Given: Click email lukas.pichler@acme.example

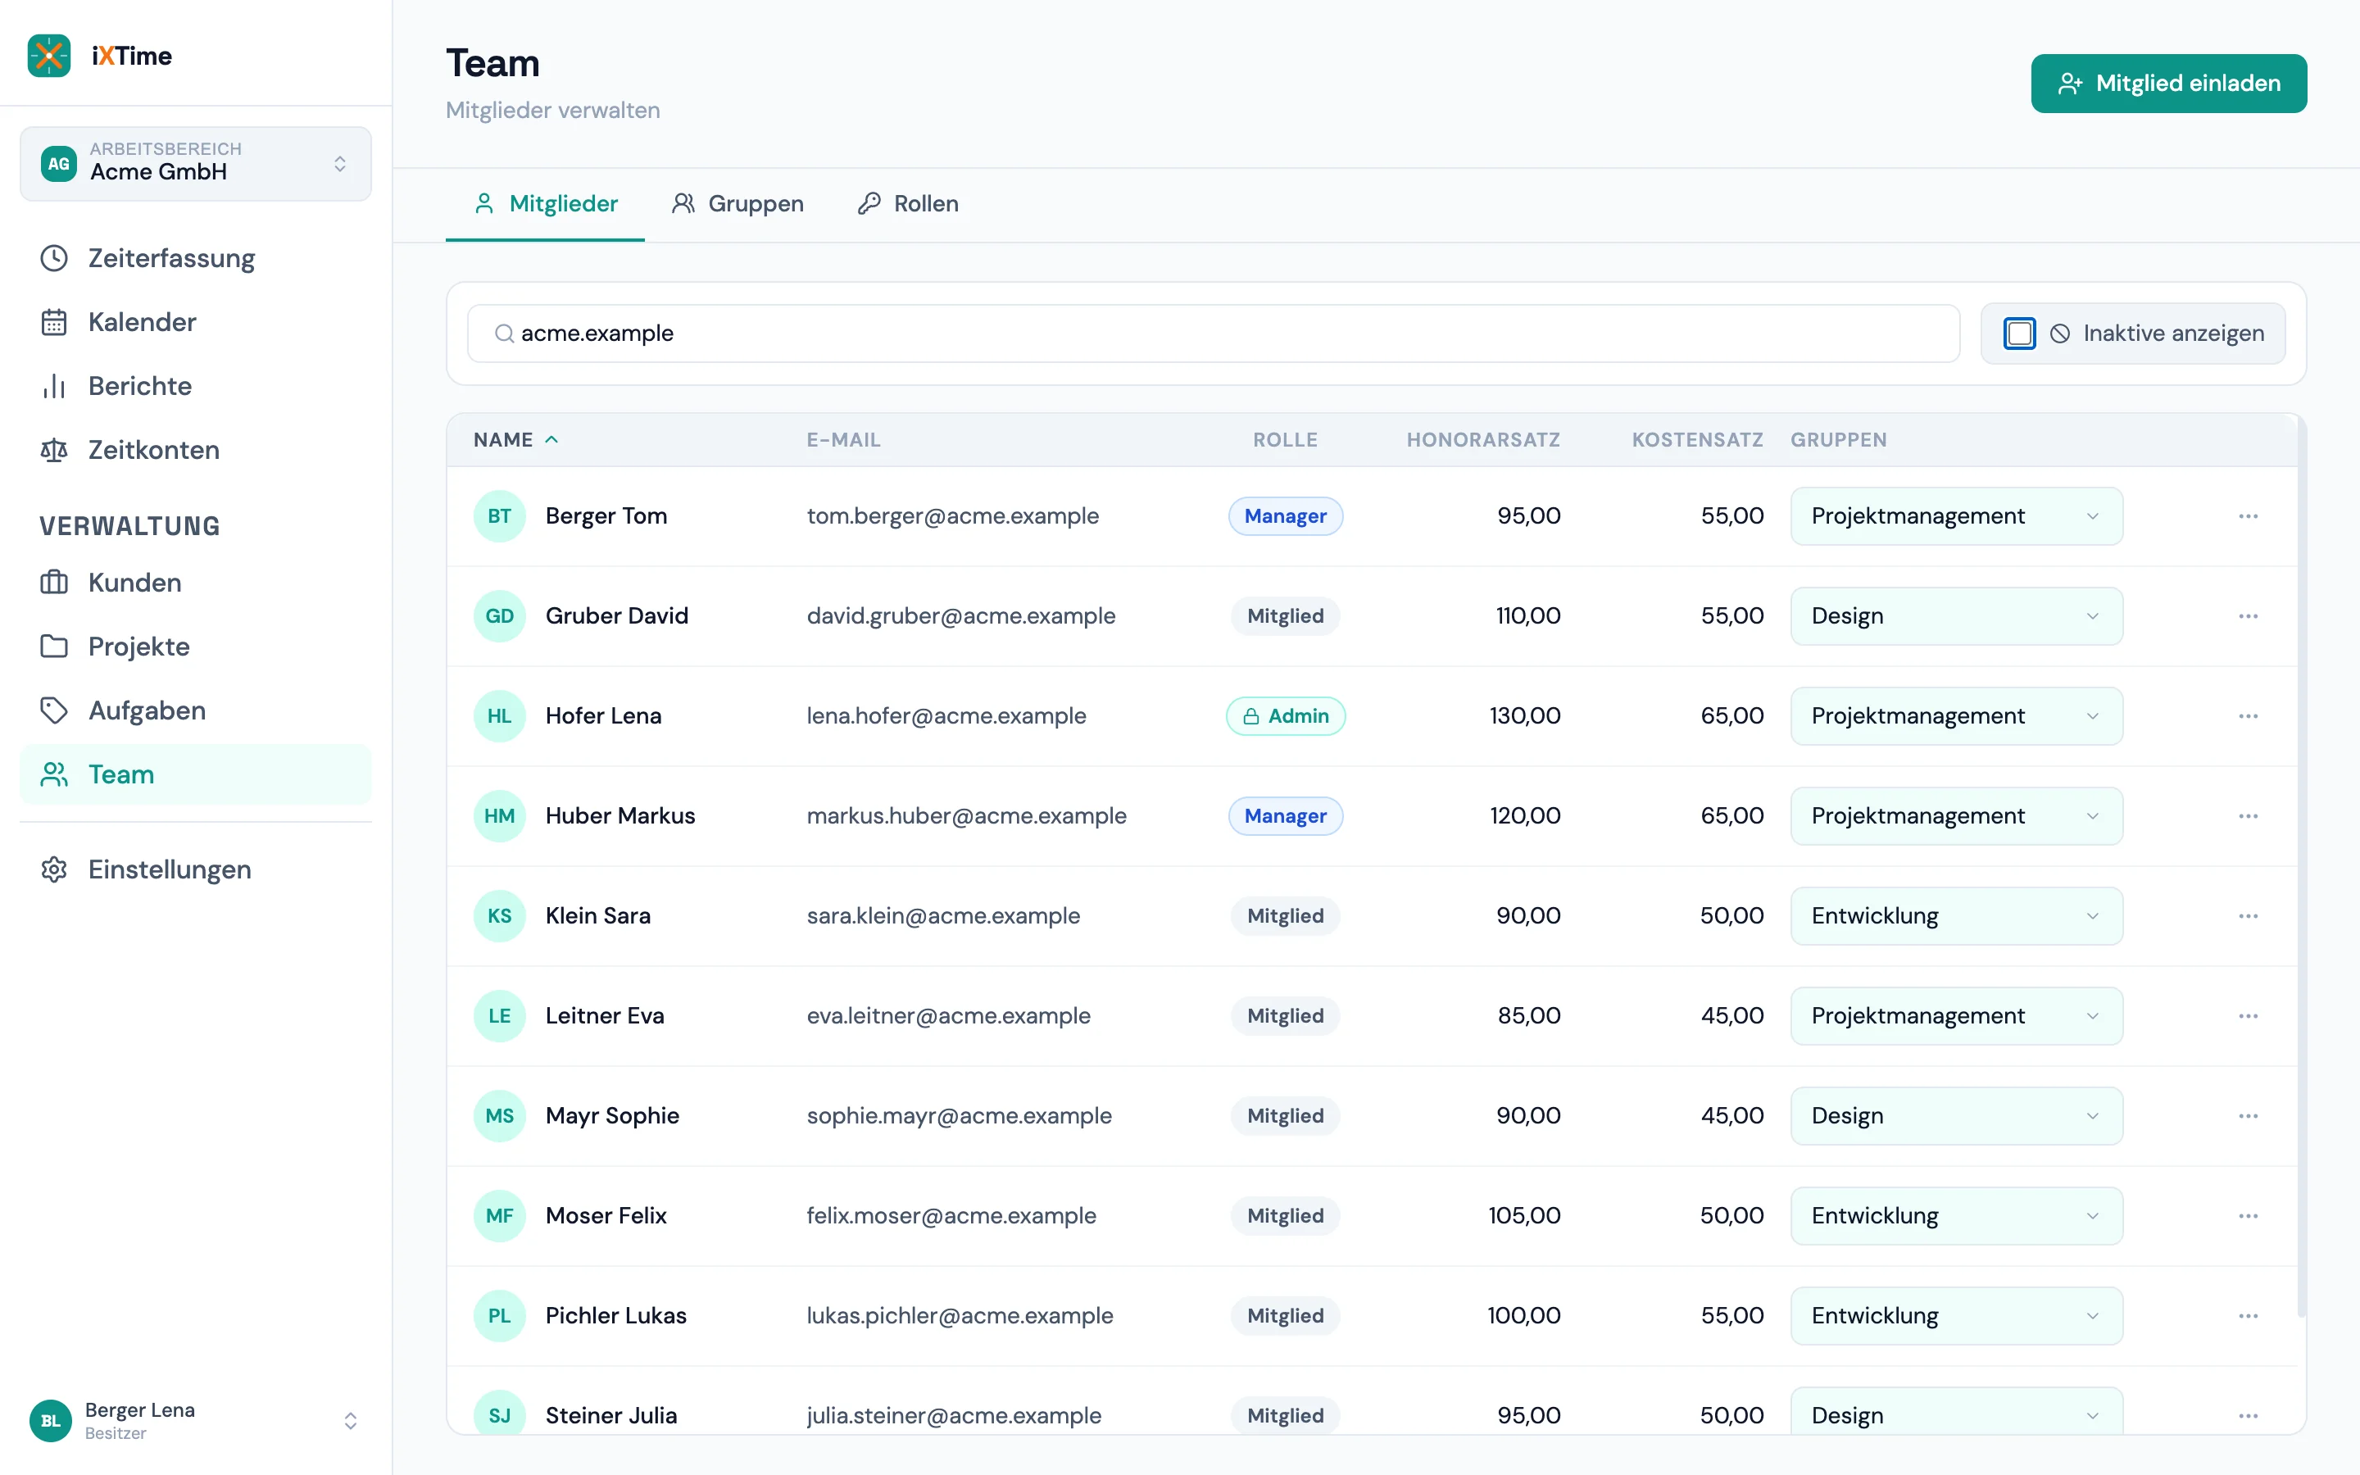Looking at the screenshot, I should pos(960,1316).
